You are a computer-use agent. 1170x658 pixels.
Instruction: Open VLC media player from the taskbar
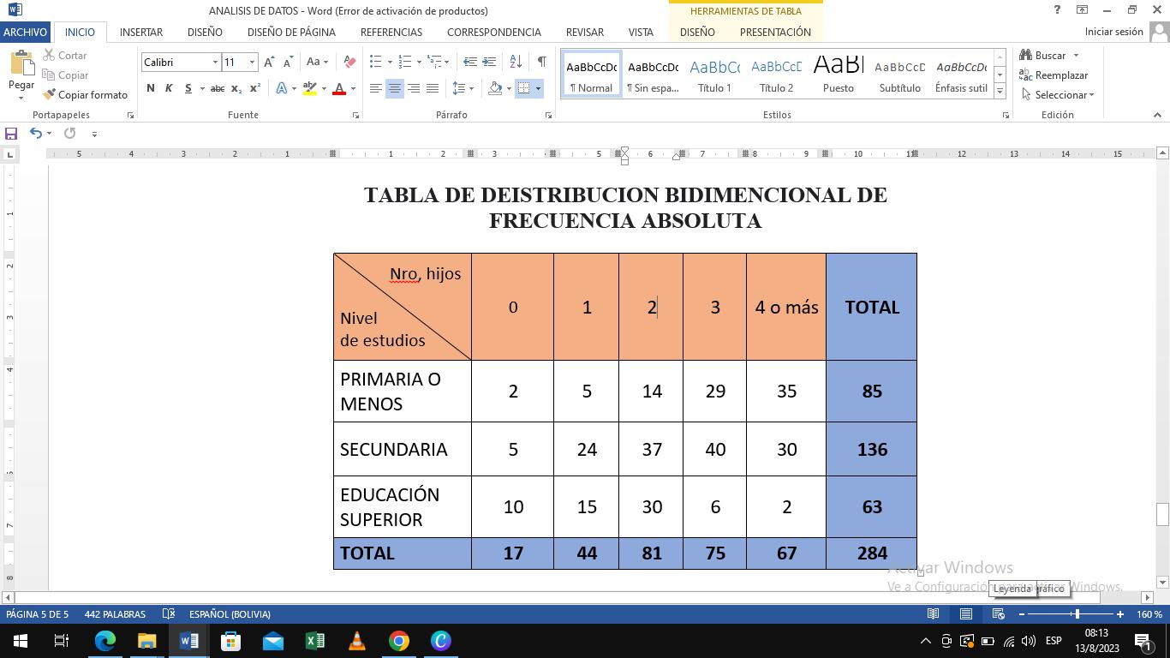357,641
